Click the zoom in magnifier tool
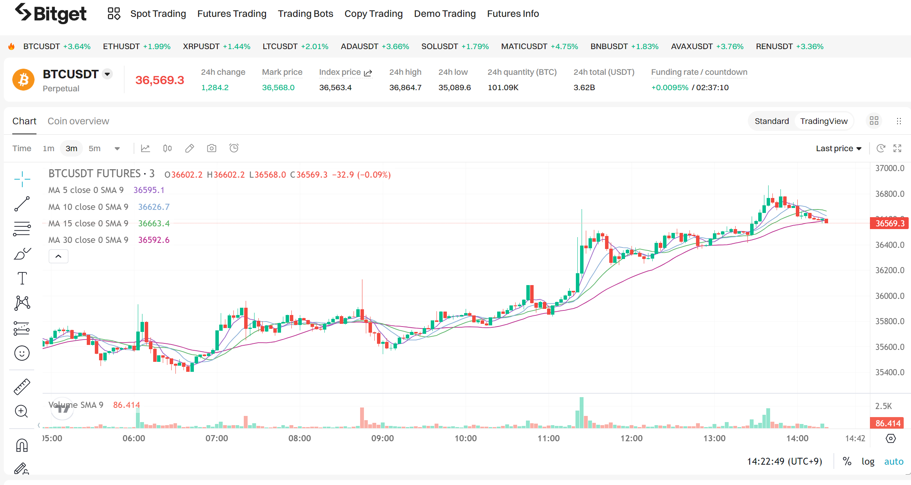Image resolution: width=911 pixels, height=485 pixels. [x=21, y=411]
